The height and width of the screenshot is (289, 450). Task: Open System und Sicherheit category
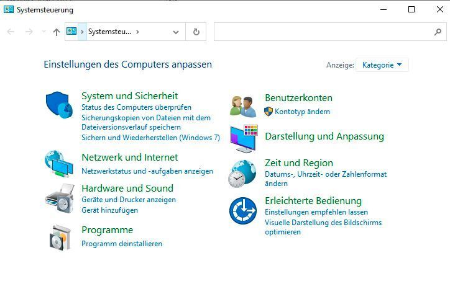point(129,96)
